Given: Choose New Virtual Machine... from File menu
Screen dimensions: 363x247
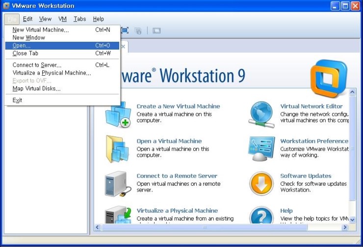Looking at the screenshot, I should pos(41,30).
